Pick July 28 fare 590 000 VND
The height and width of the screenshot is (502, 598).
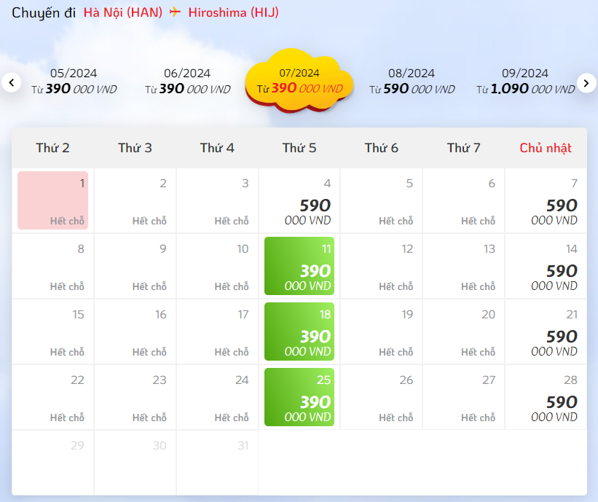(x=546, y=397)
